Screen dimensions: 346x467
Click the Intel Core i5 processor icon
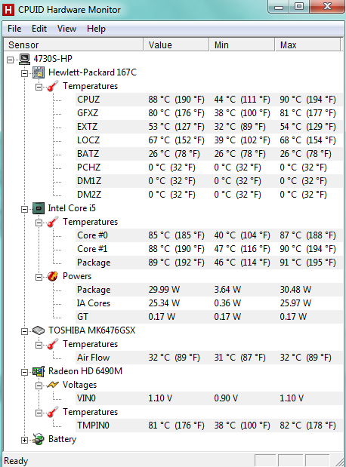[x=39, y=208]
